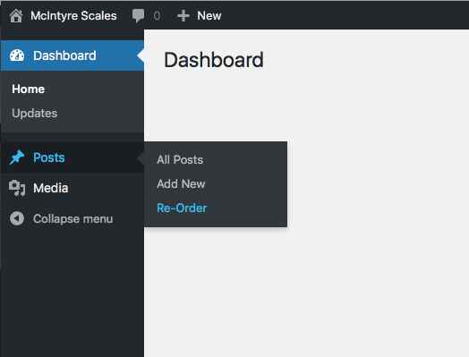Collapse the sidebar via Collapse menu
The image size is (469, 357).
tap(73, 219)
